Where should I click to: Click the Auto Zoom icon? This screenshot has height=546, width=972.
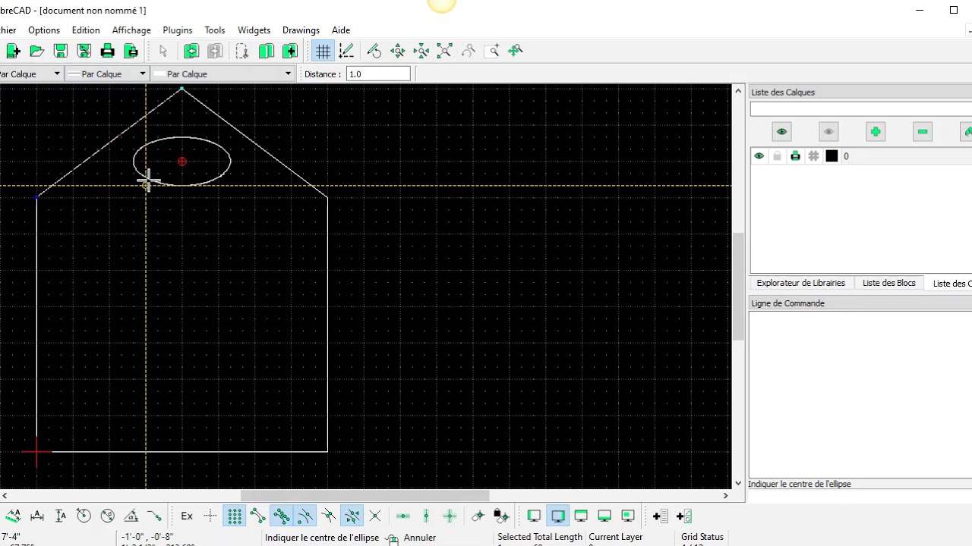point(445,51)
